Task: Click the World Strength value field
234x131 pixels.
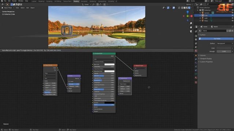Action: coord(224,51)
